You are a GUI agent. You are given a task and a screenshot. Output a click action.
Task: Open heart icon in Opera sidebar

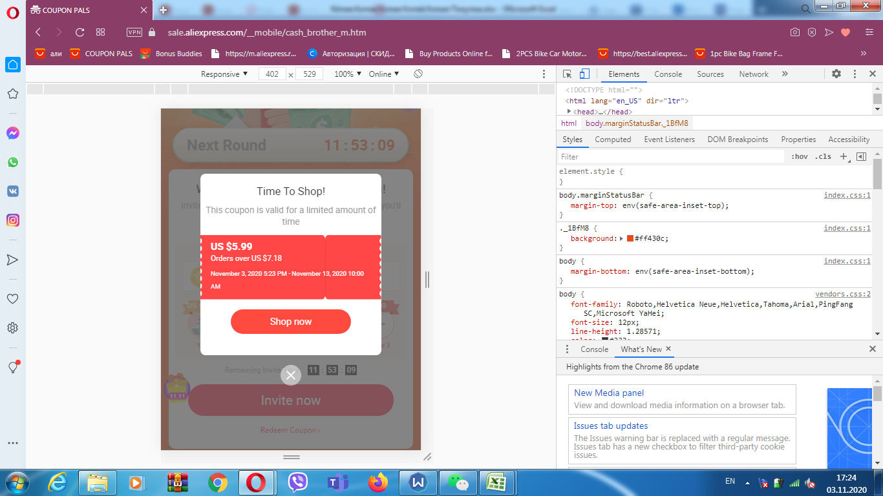[13, 299]
